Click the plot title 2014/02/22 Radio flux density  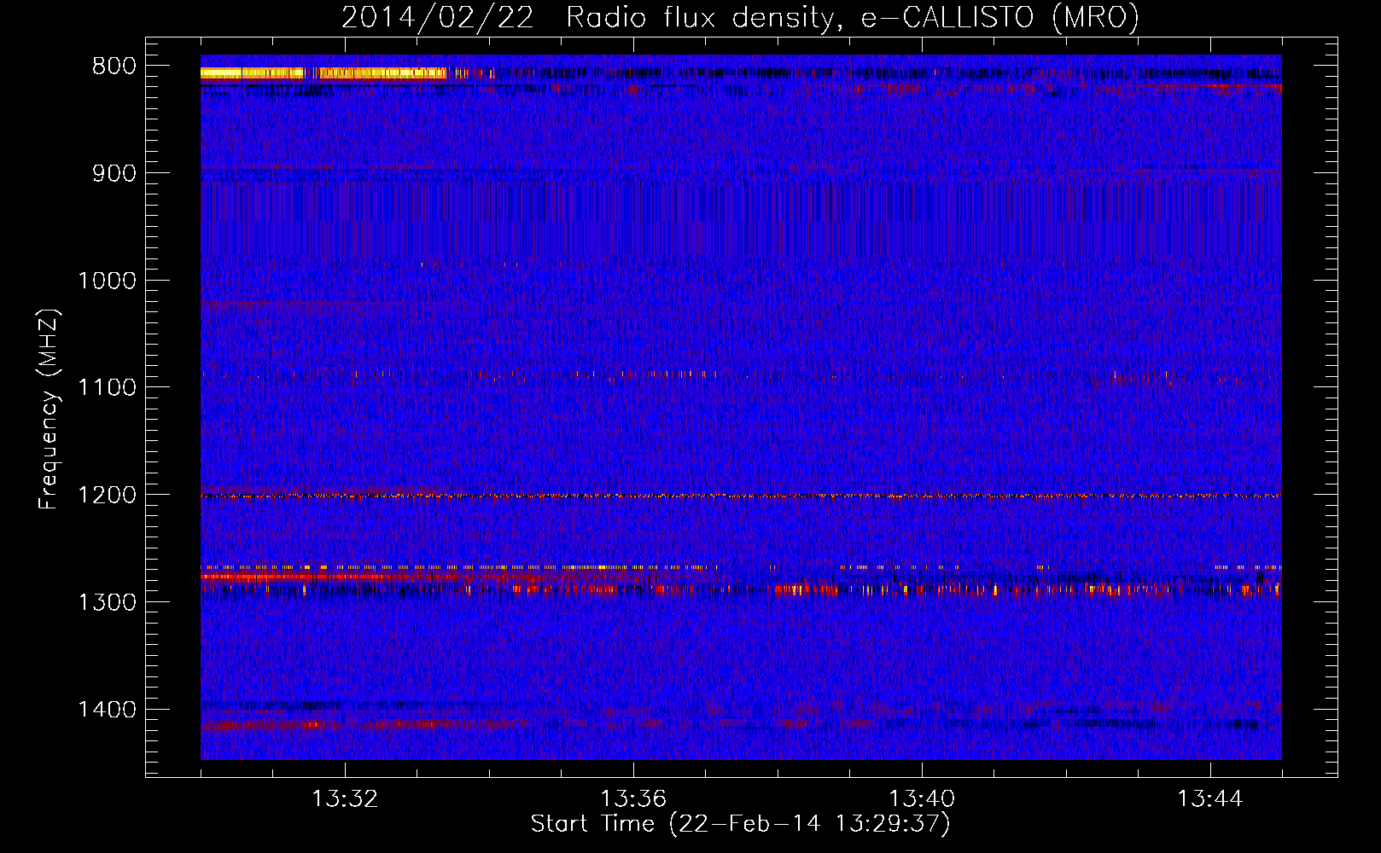coord(740,17)
